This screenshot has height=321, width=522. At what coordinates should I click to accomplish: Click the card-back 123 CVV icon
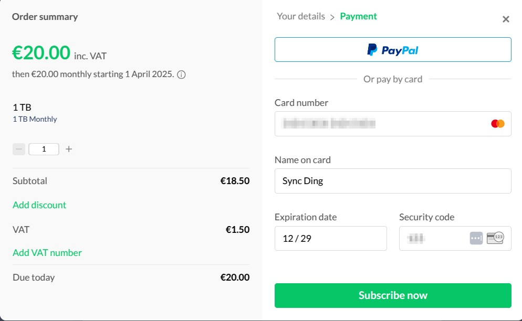(495, 238)
